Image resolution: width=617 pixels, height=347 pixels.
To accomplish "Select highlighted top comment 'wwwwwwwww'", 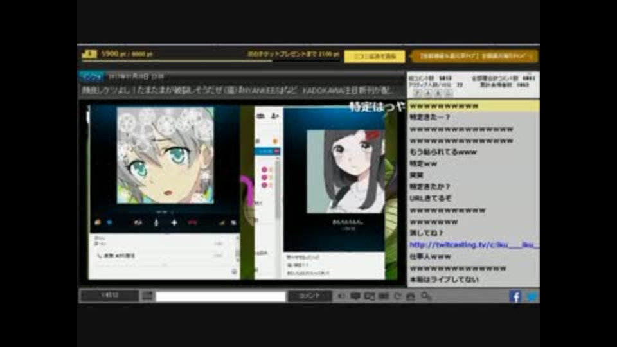I will pyautogui.click(x=474, y=105).
